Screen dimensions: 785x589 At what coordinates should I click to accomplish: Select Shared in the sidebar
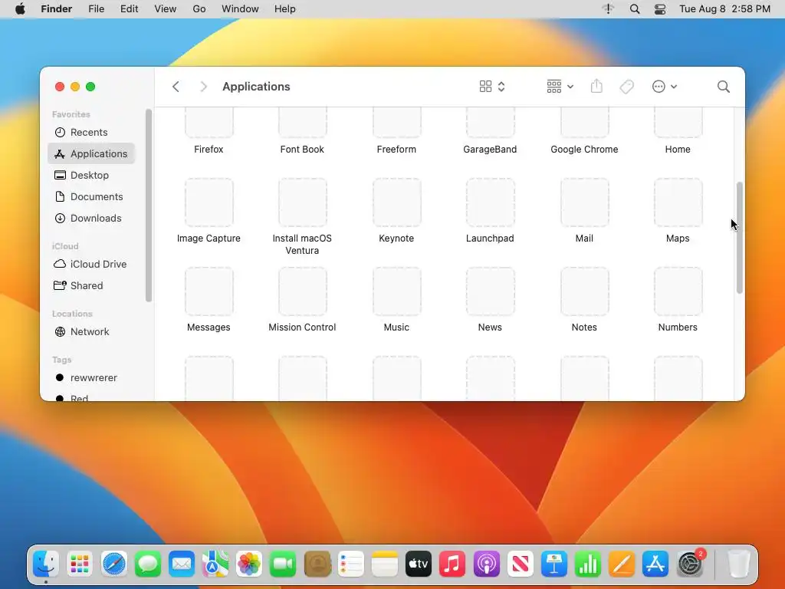pos(91,285)
